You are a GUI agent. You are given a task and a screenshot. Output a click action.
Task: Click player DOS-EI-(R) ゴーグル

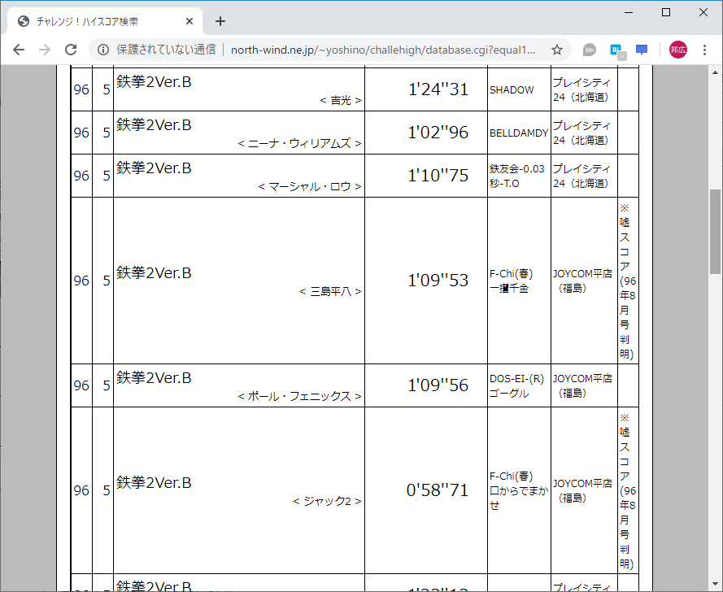coord(517,386)
